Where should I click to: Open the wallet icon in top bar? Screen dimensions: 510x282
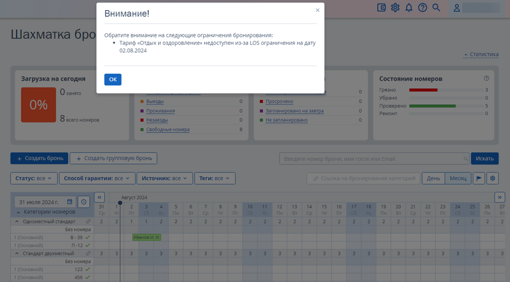[x=381, y=8]
